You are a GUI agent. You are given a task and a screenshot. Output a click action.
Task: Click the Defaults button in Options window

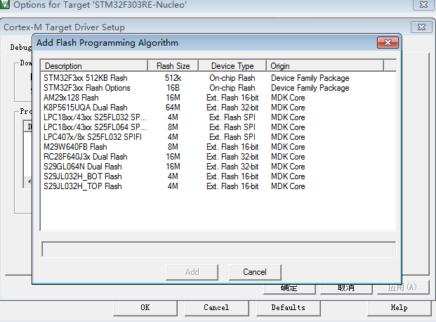(289, 308)
